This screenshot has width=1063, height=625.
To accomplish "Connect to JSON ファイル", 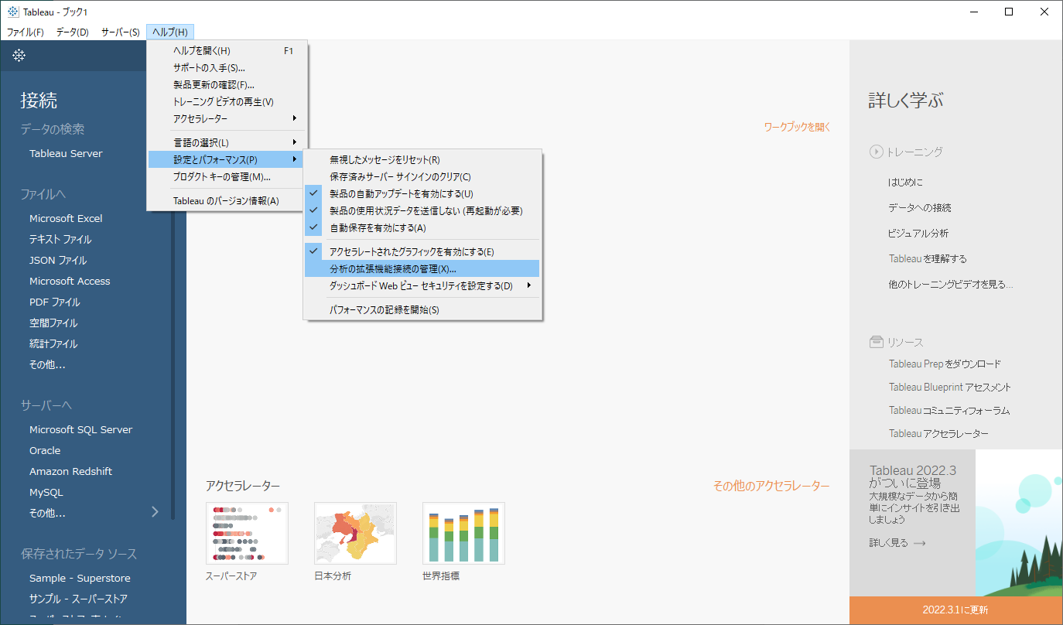I will [x=58, y=260].
